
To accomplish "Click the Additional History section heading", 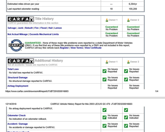I will pyautogui.click(x=49, y=60).
